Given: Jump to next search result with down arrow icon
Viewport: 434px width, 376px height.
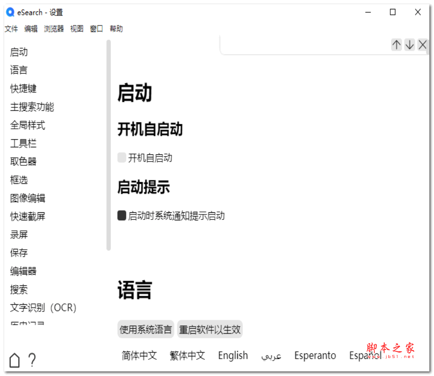Looking at the screenshot, I should (409, 44).
